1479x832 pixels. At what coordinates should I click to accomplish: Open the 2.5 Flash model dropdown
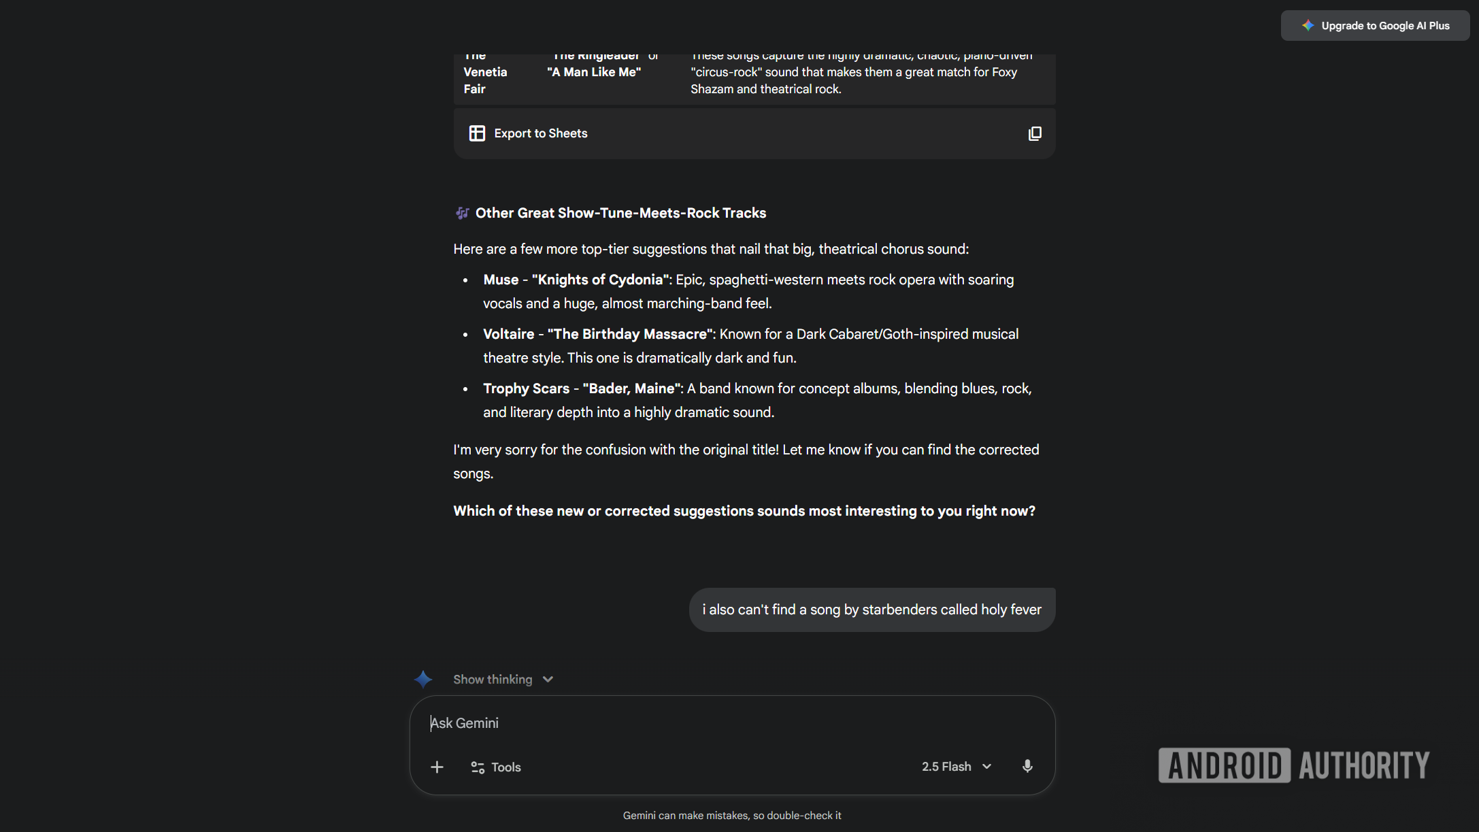click(x=957, y=767)
